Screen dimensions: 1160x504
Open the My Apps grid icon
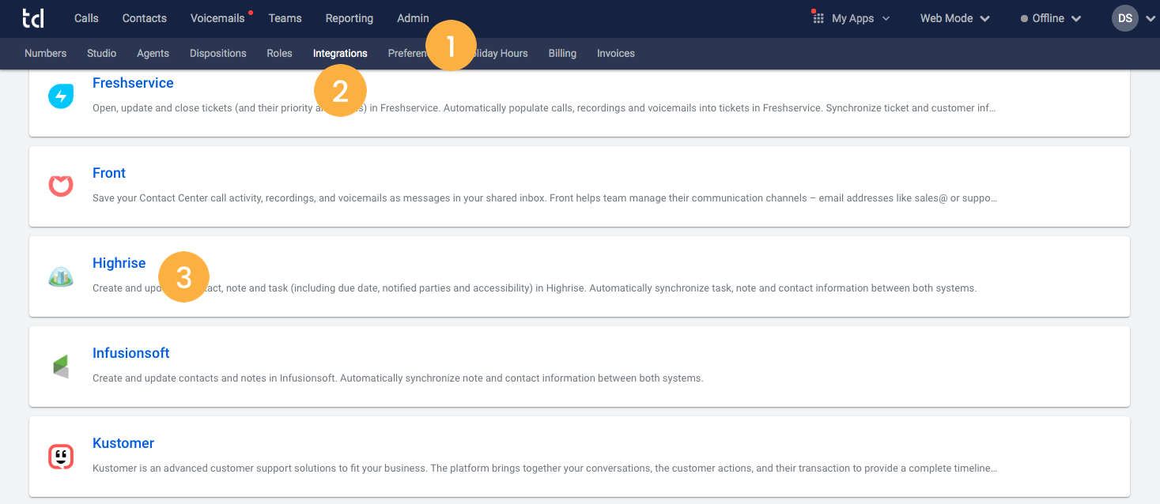pyautogui.click(x=818, y=17)
